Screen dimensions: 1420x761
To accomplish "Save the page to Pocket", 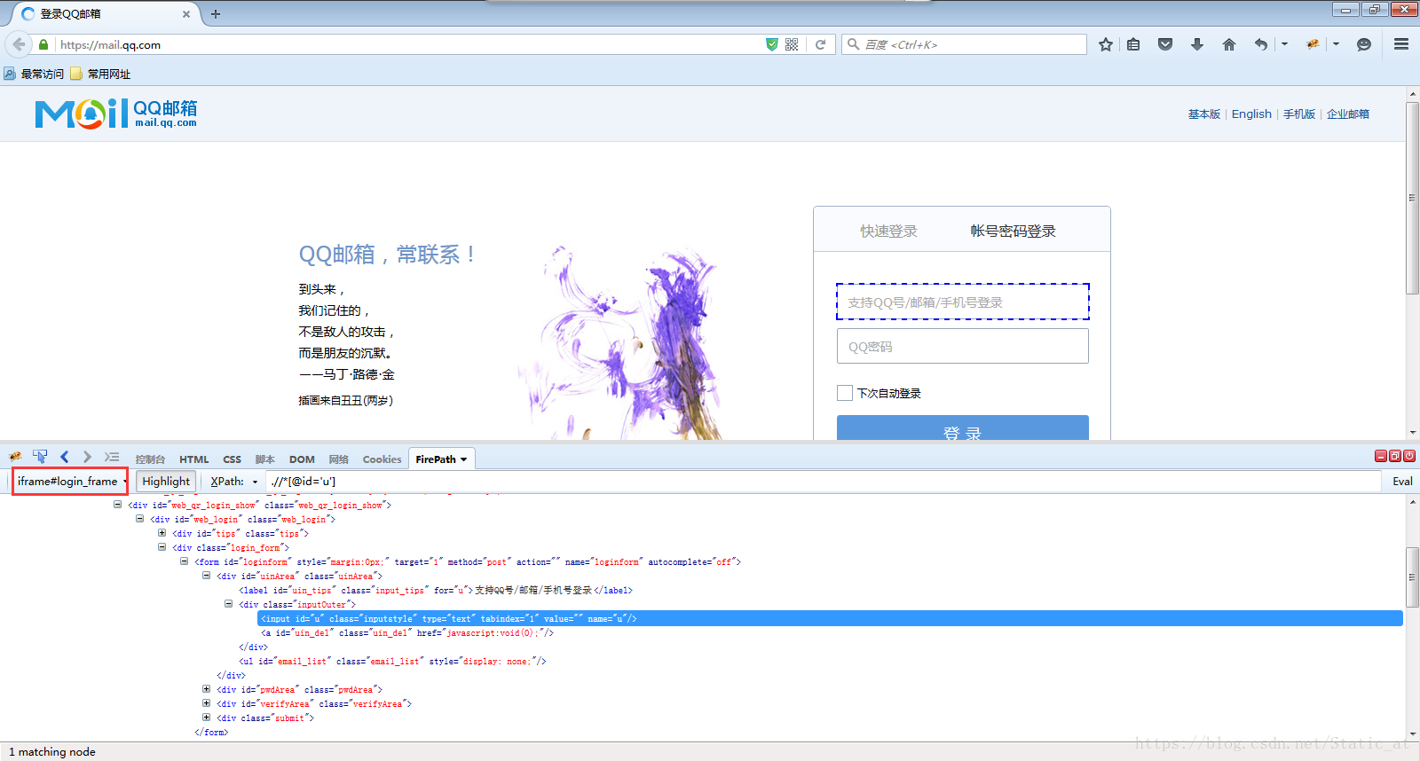I will (1165, 44).
